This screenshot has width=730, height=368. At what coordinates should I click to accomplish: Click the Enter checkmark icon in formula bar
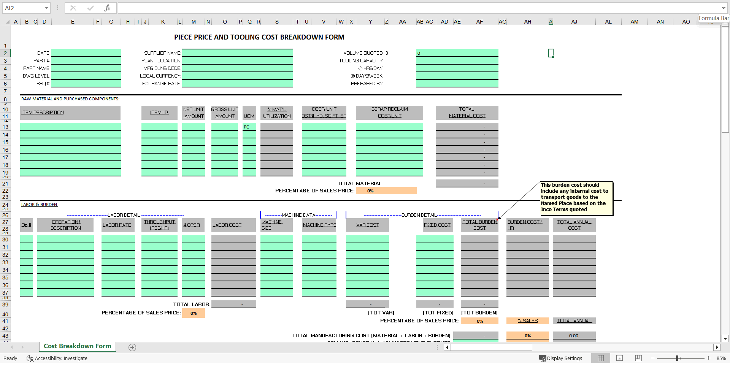point(90,8)
